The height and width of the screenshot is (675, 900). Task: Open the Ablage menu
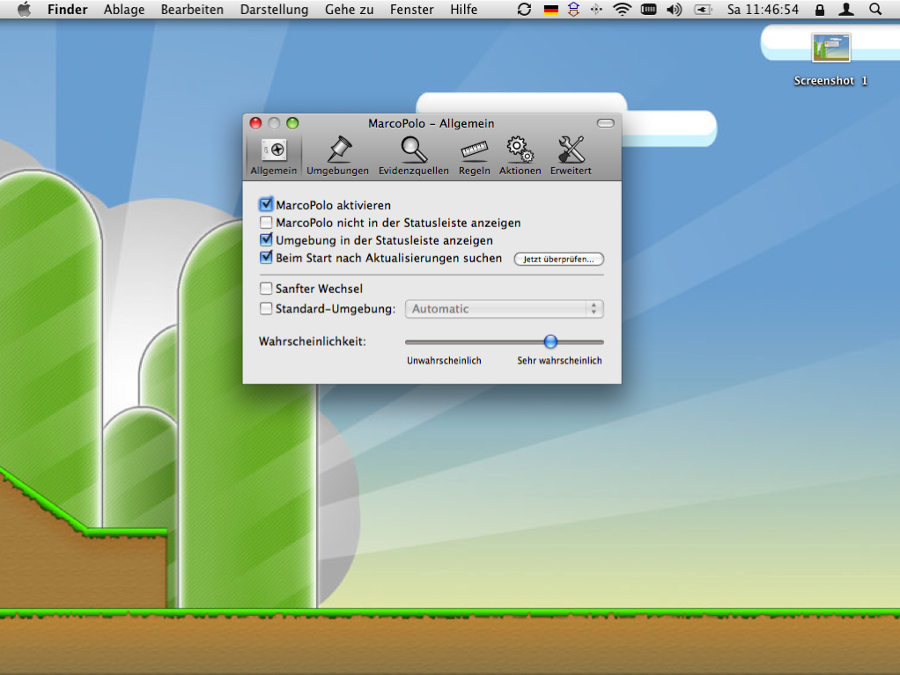pos(124,10)
